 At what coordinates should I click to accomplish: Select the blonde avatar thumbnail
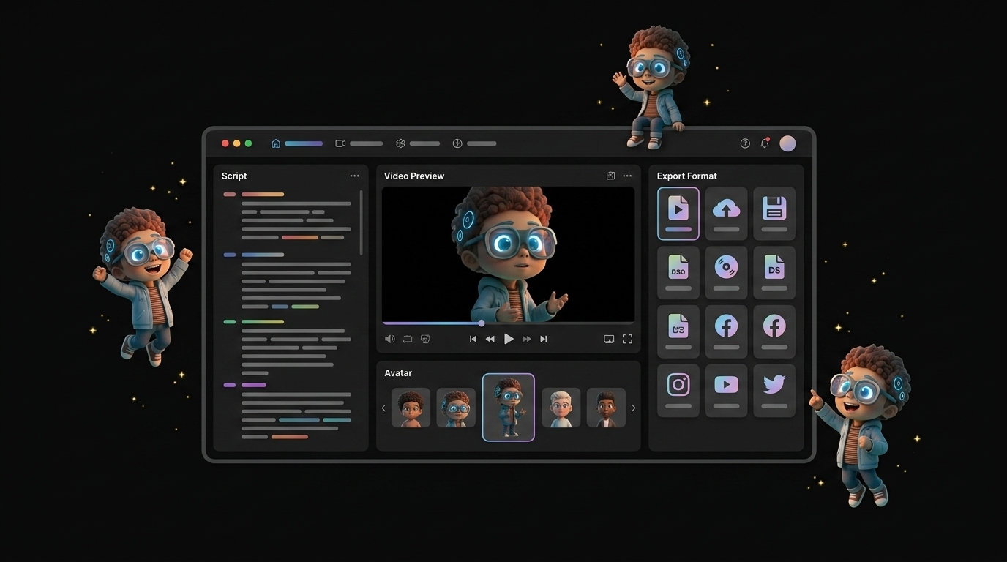(561, 408)
